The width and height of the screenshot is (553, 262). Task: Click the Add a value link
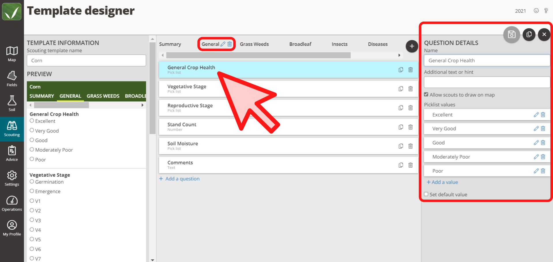point(442,182)
